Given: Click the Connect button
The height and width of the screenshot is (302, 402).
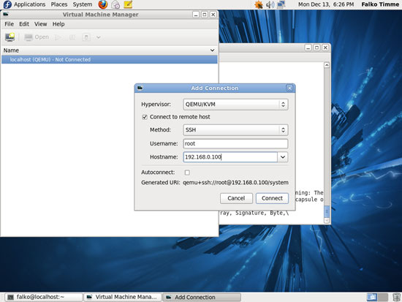Looking at the screenshot, I should (272, 198).
